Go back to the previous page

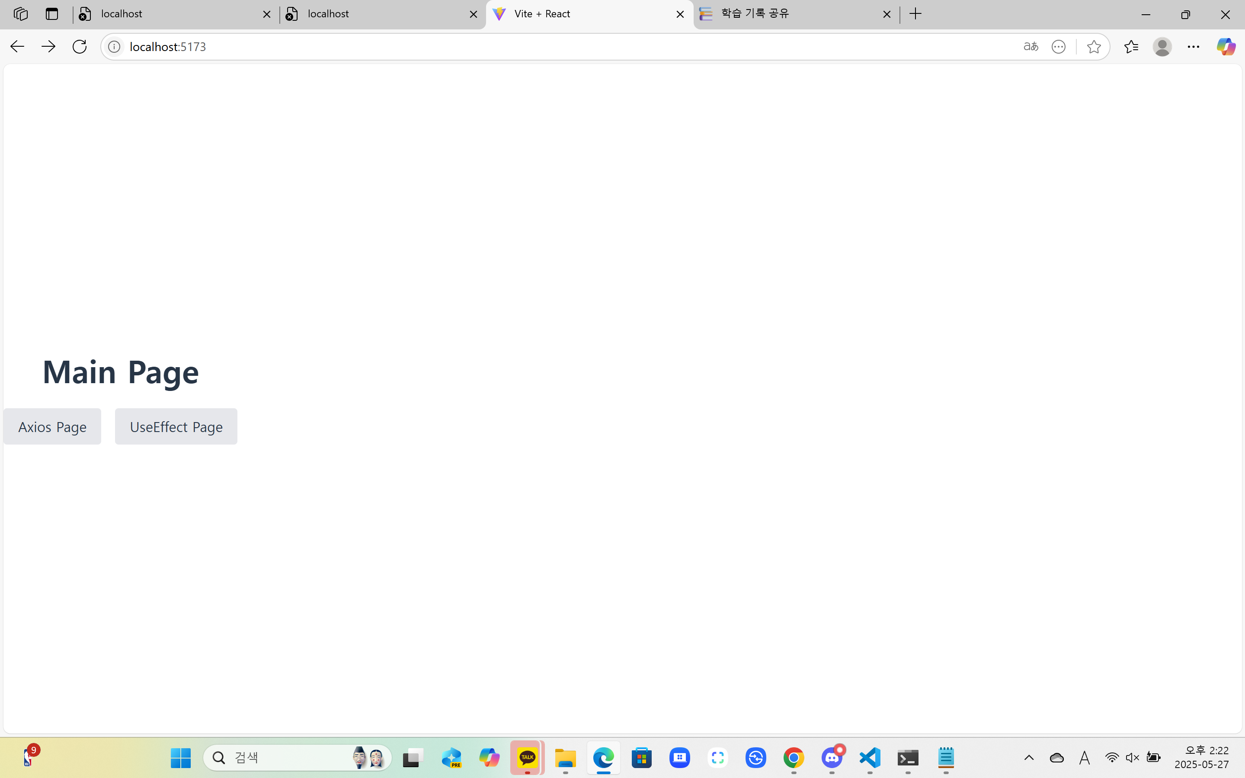pos(17,47)
